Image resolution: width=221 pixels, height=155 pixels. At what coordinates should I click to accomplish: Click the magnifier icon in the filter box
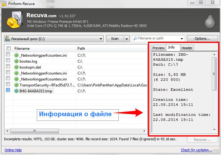point(135,38)
